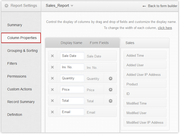Open gear settings for Price field

point(110,90)
